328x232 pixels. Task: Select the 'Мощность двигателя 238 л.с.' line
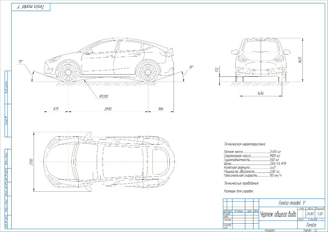tap(252, 172)
